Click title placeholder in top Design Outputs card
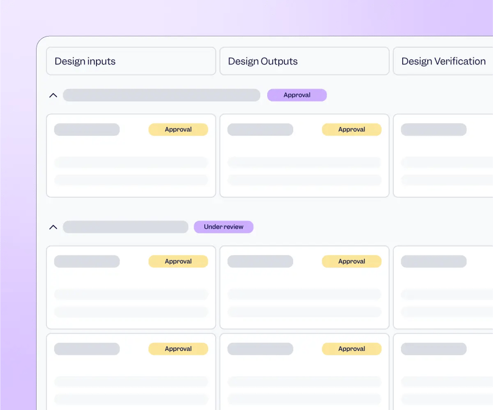 260,130
